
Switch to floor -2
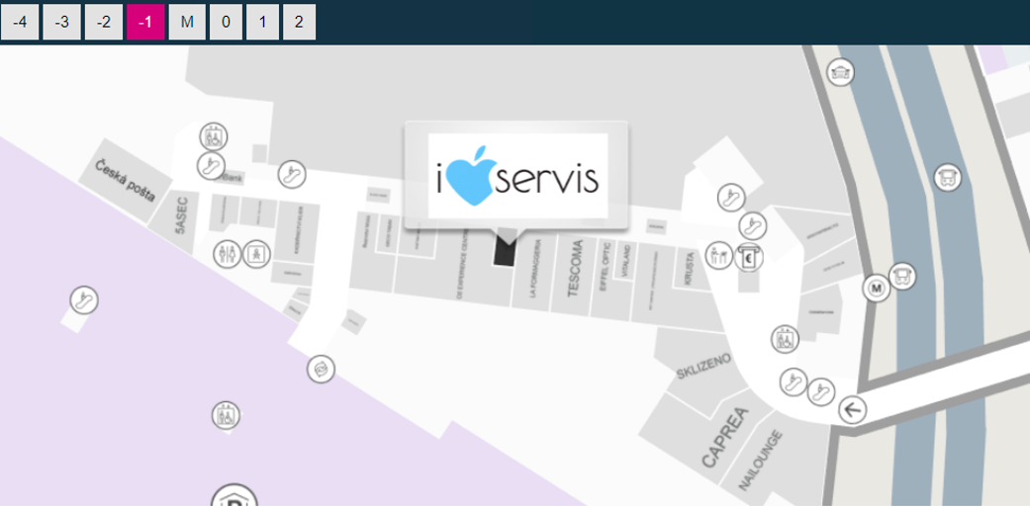(104, 23)
